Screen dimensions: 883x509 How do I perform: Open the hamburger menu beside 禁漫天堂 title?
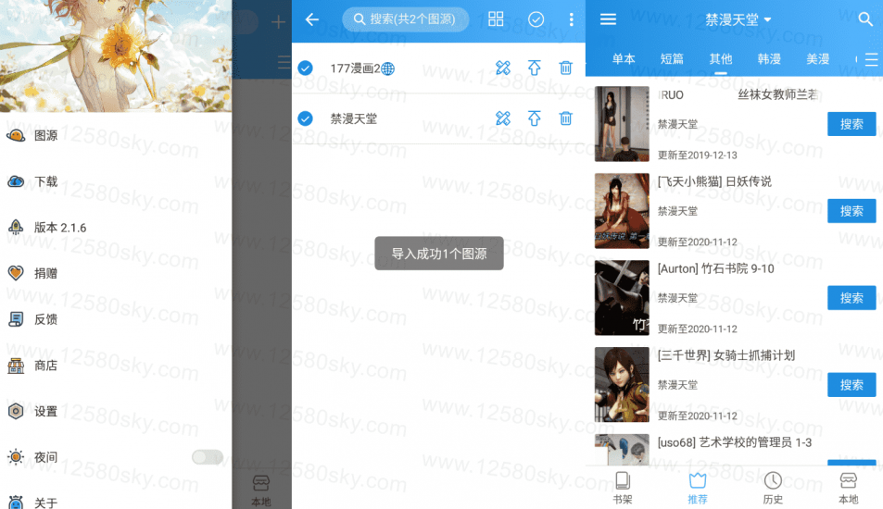point(608,19)
